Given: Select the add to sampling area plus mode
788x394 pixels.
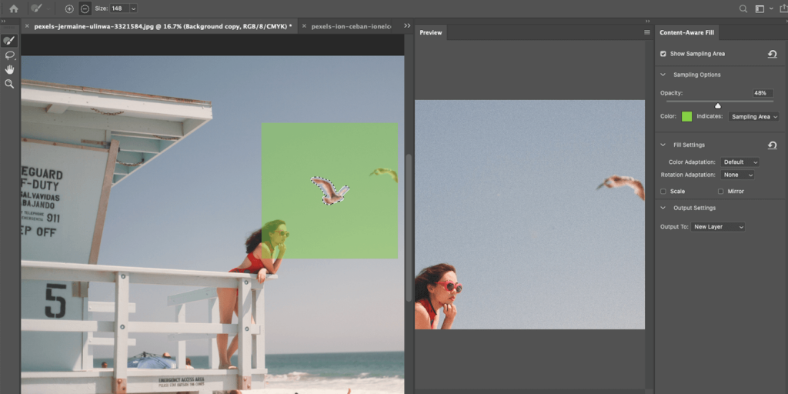Looking at the screenshot, I should 69,8.
